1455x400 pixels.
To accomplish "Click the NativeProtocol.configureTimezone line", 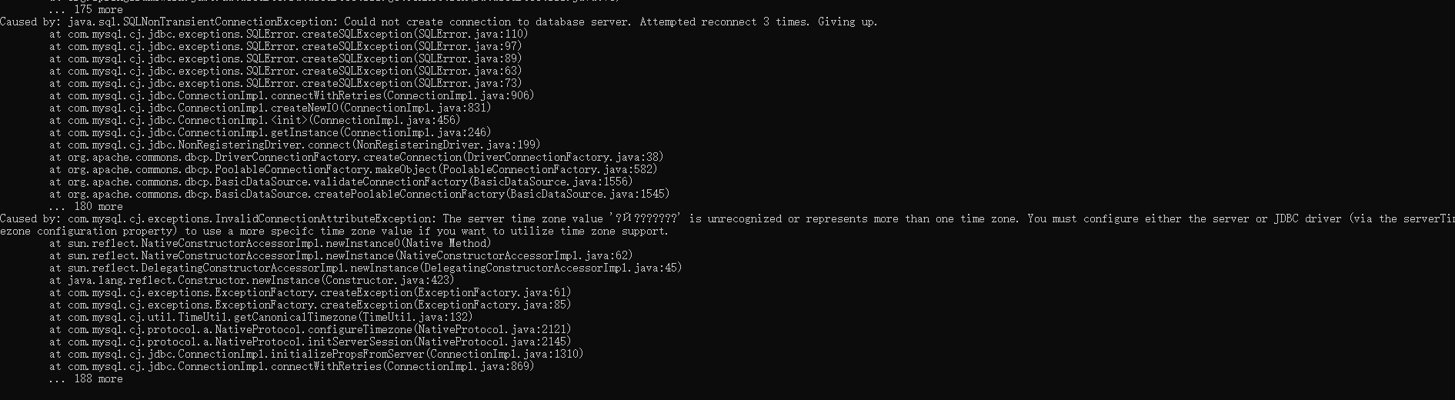I will pos(310,329).
